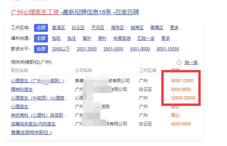This screenshot has height=146, width=227.
Task: Expand 更多 in the 福利待遇 row
Action: coord(166,38)
